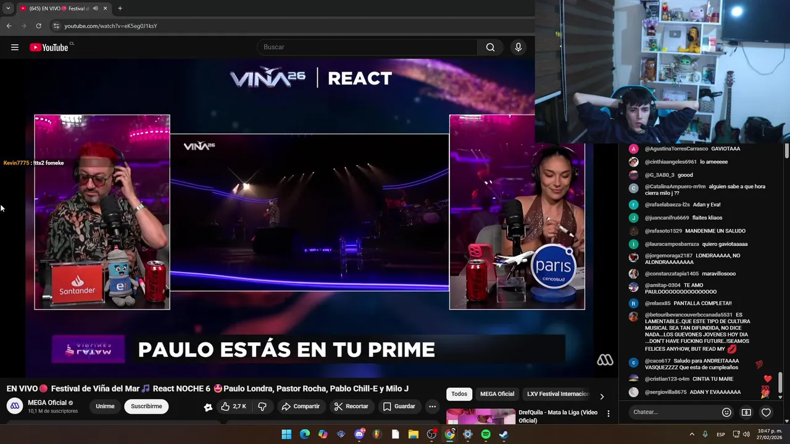Viewport: 790px width, 444px height.
Task: Open volume control speaker icon in tray
Action: pyautogui.click(x=747, y=435)
